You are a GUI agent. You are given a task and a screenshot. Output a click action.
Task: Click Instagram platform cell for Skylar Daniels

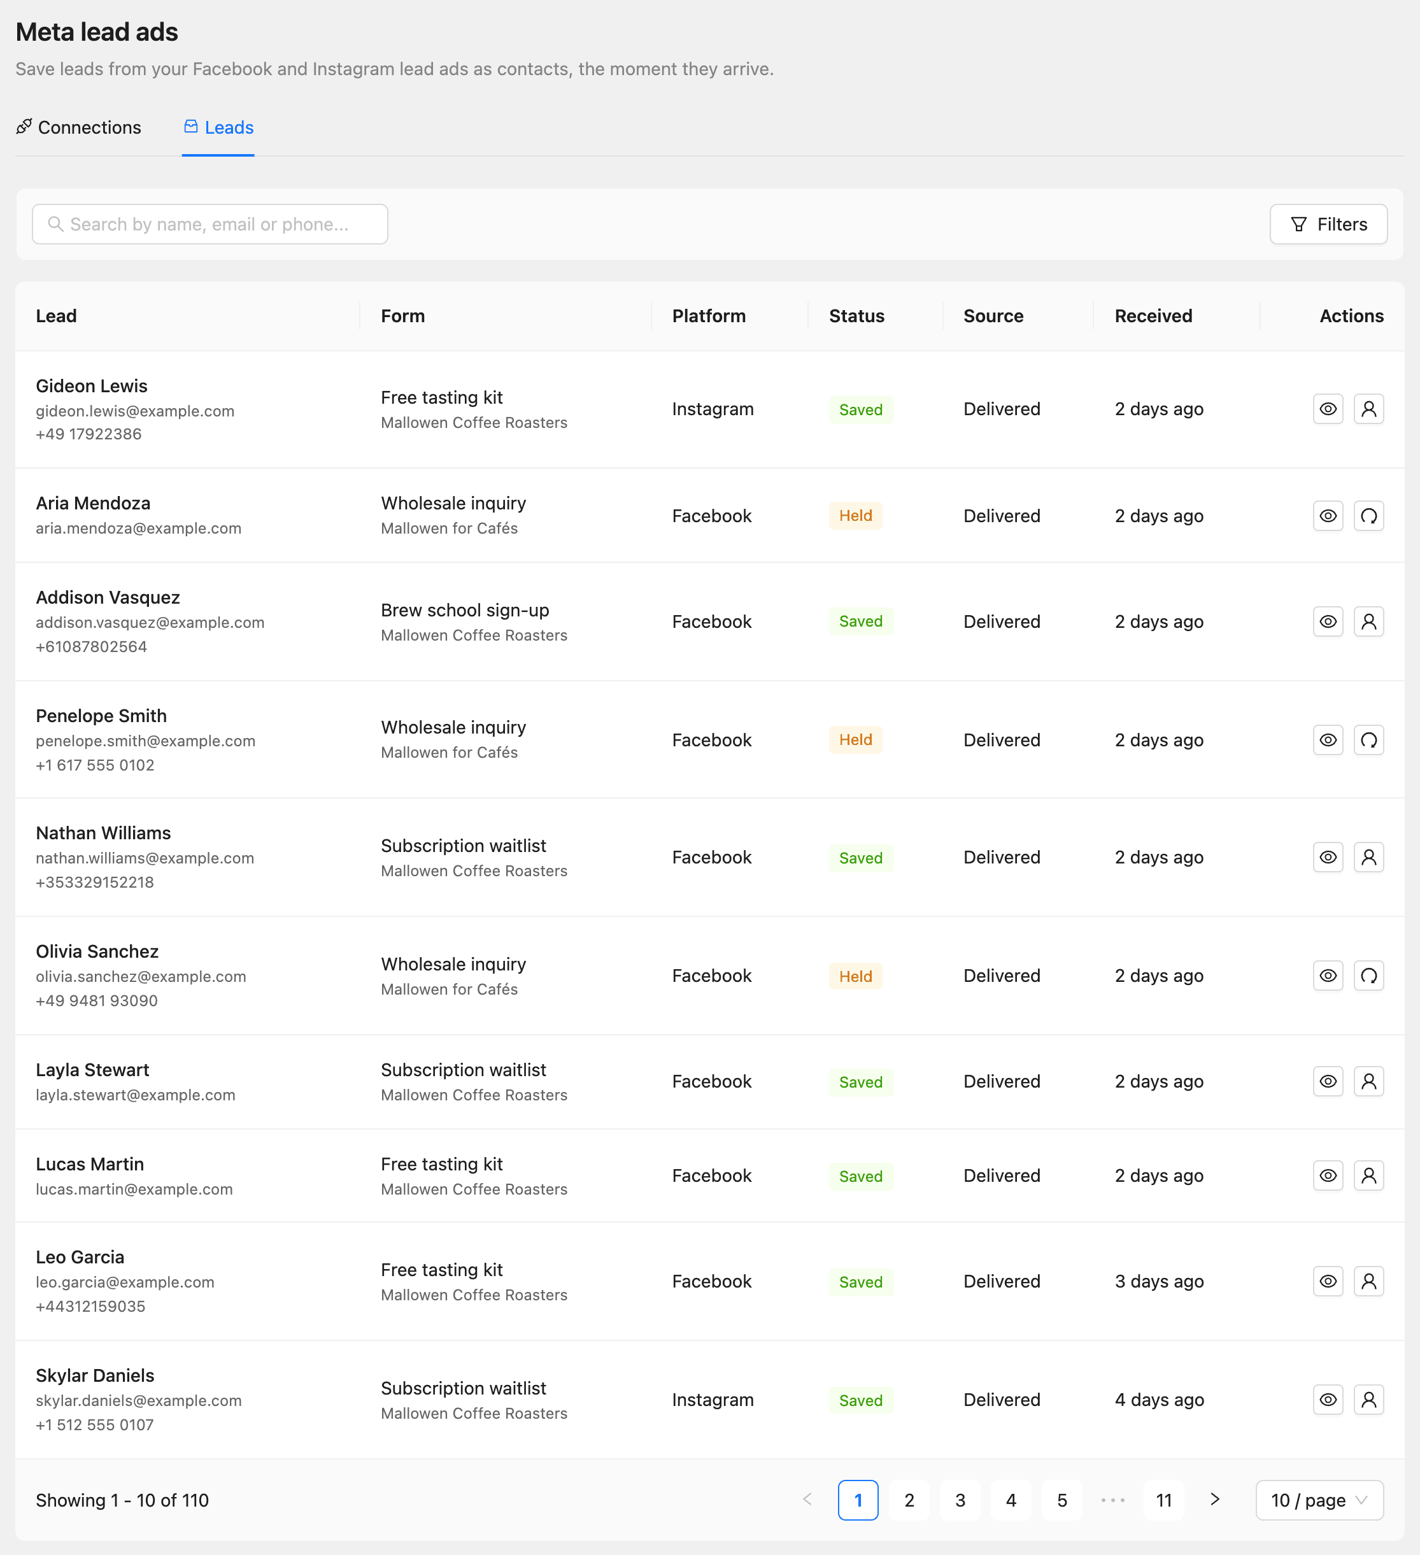713,1400
